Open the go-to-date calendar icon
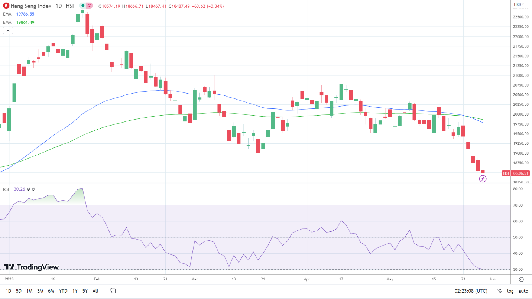Image resolution: width=532 pixels, height=299 pixels. (113, 291)
